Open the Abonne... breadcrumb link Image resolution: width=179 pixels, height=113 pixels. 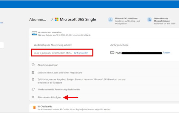(38, 19)
